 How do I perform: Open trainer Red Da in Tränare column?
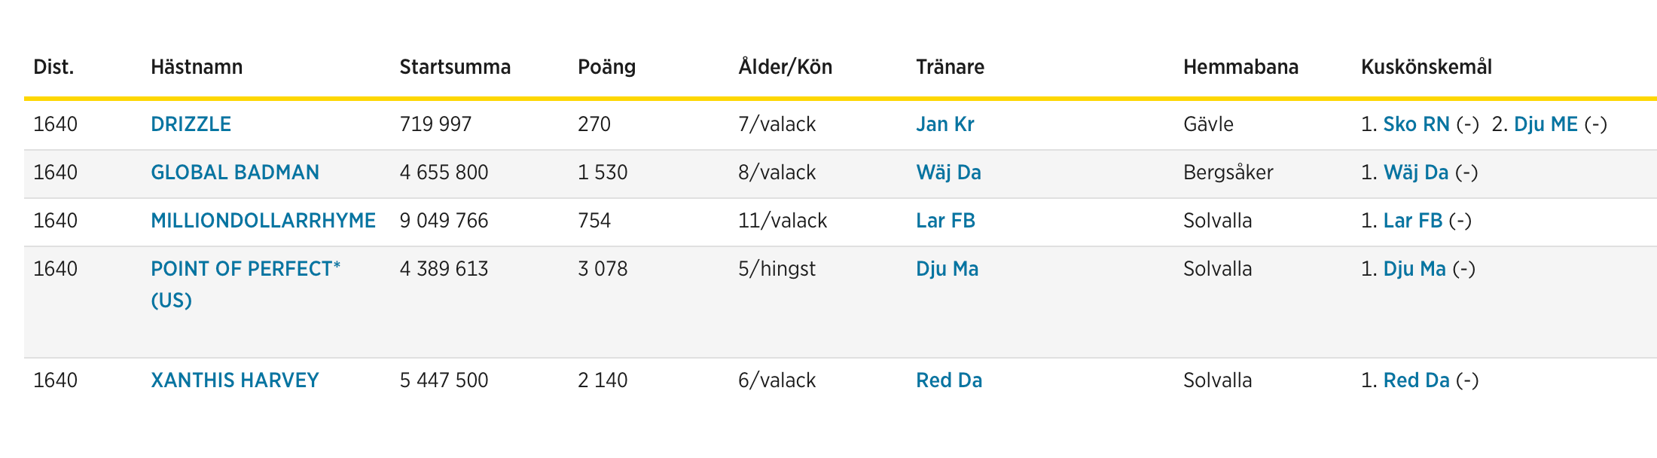click(949, 380)
